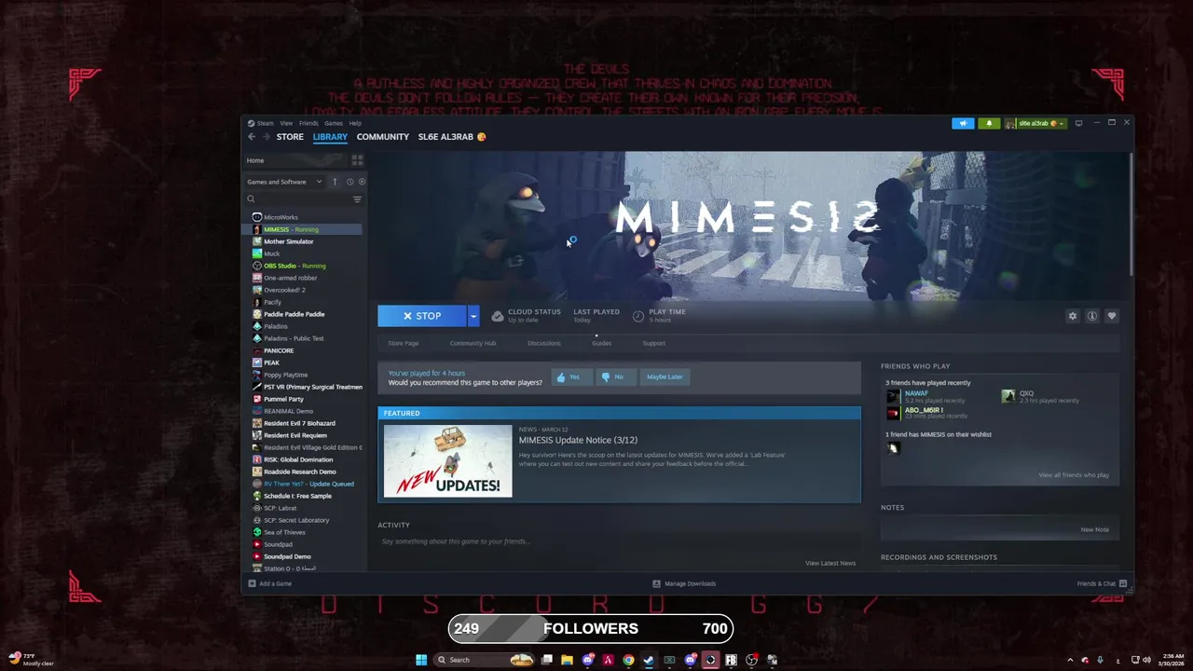
Task: Toggle ready-to-play filter icon
Action: pos(362,182)
